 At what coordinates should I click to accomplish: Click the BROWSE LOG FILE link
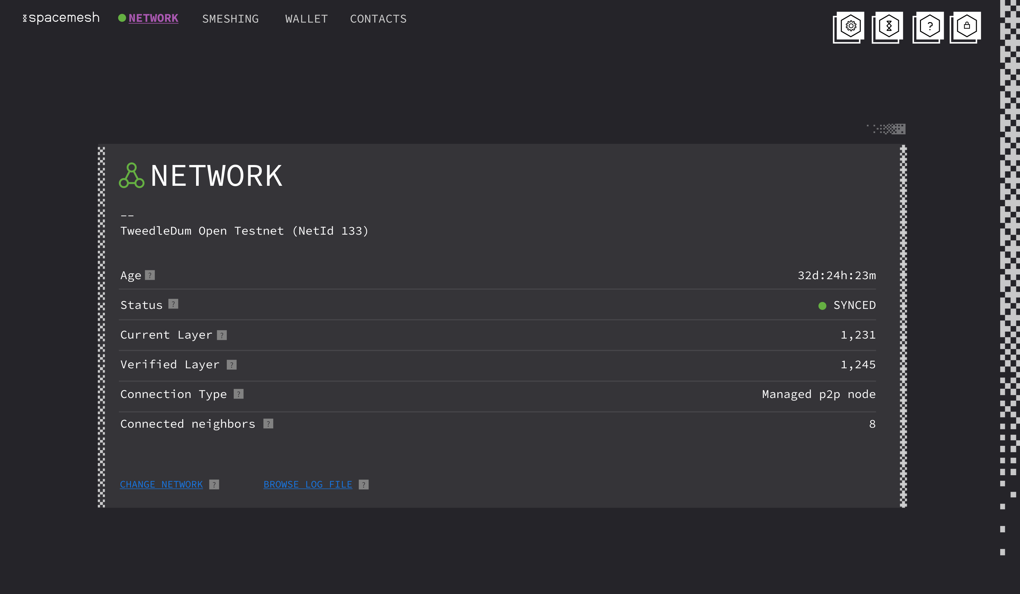[x=308, y=484]
